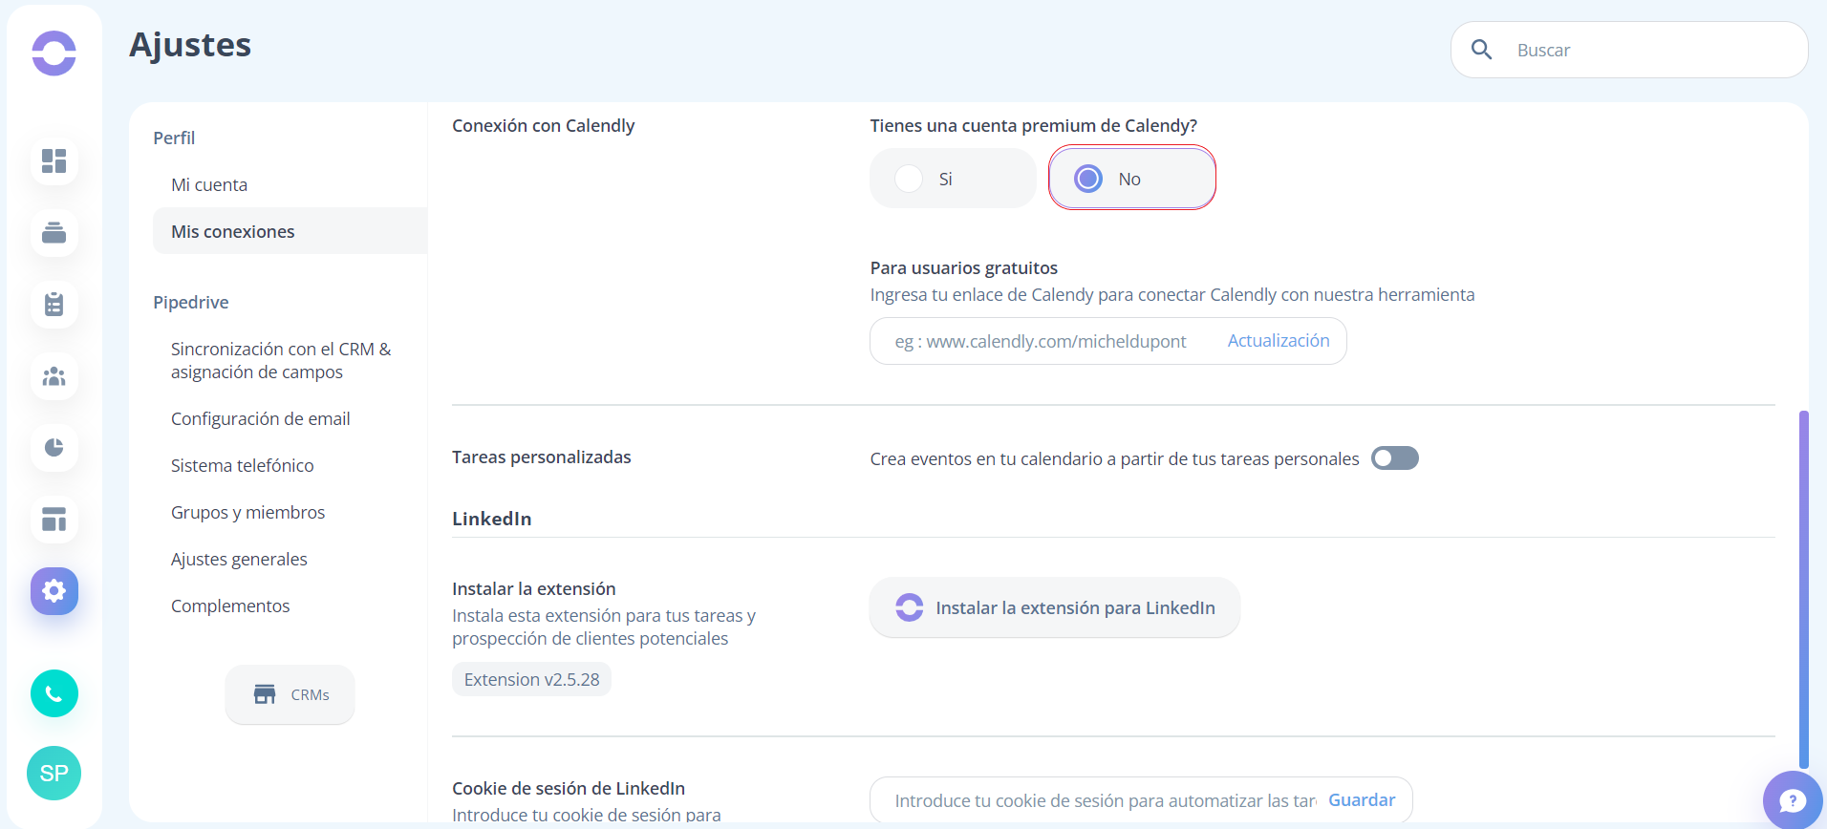Click Guardar for LinkedIn cookie
The image size is (1827, 829).
click(x=1362, y=800)
